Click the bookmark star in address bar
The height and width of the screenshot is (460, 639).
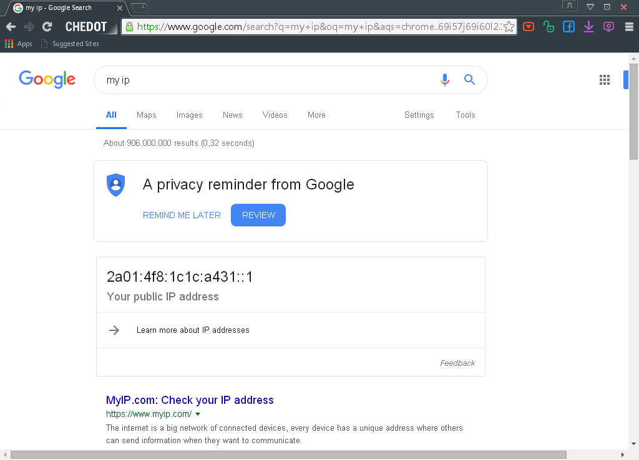509,27
